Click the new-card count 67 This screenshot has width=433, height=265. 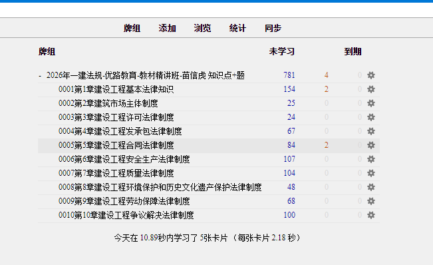pyautogui.click(x=291, y=131)
